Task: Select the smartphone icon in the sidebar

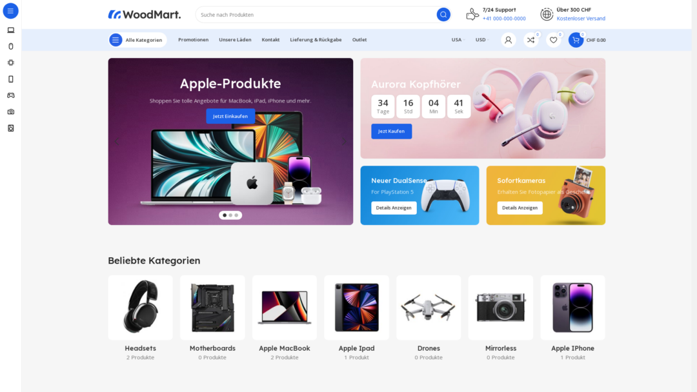Action: pos(11,79)
